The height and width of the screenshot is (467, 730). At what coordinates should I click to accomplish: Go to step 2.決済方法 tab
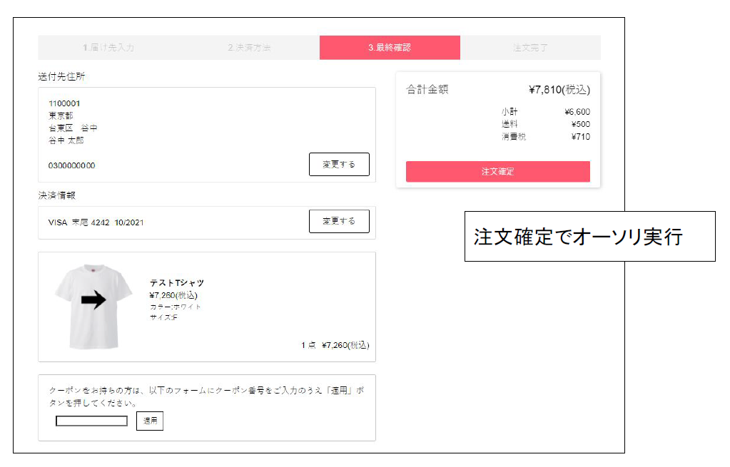pyautogui.click(x=249, y=48)
